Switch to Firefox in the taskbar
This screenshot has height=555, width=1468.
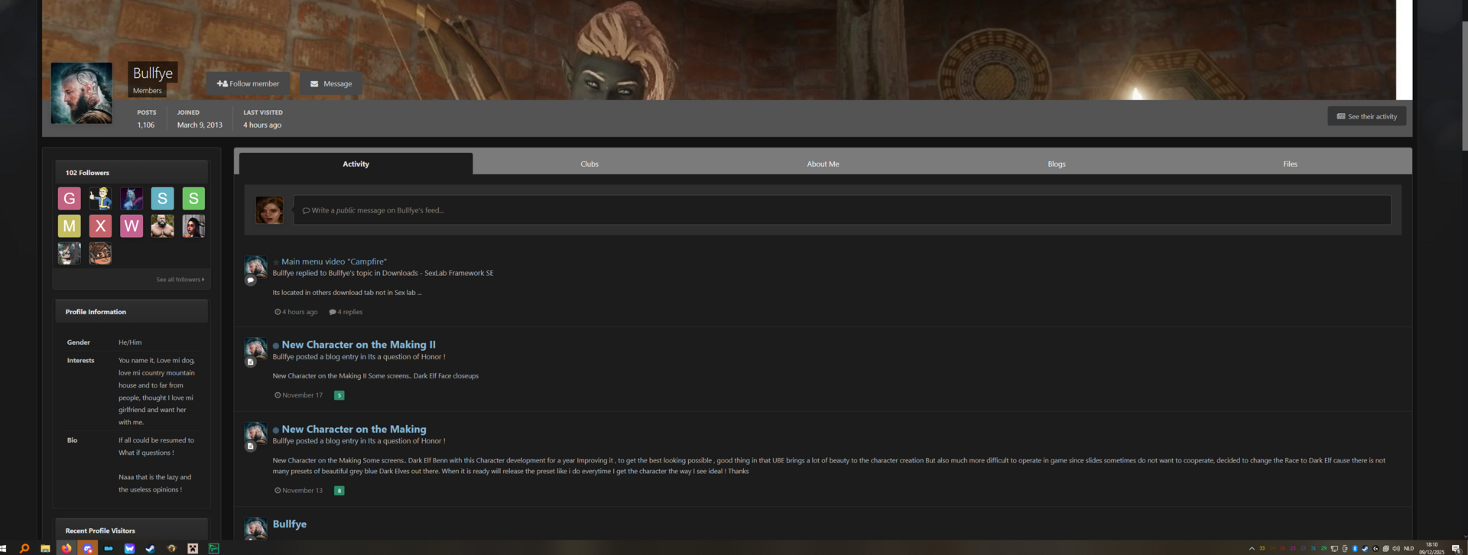[67, 548]
